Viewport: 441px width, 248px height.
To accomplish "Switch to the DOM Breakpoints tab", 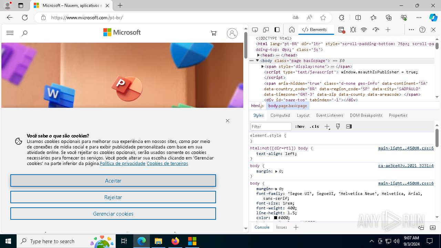I will point(366,115).
